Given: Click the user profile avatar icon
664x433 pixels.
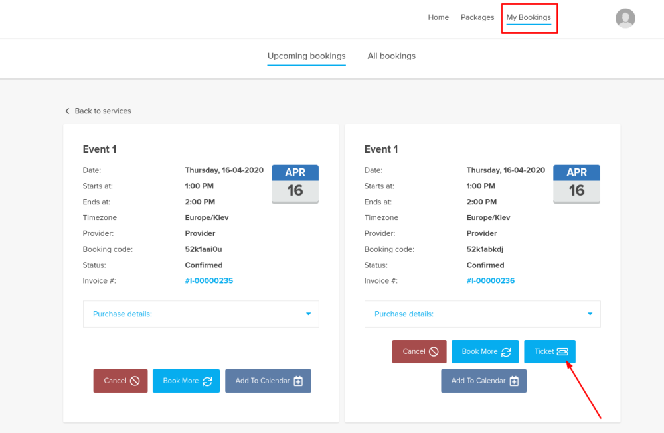Looking at the screenshot, I should pyautogui.click(x=625, y=19).
